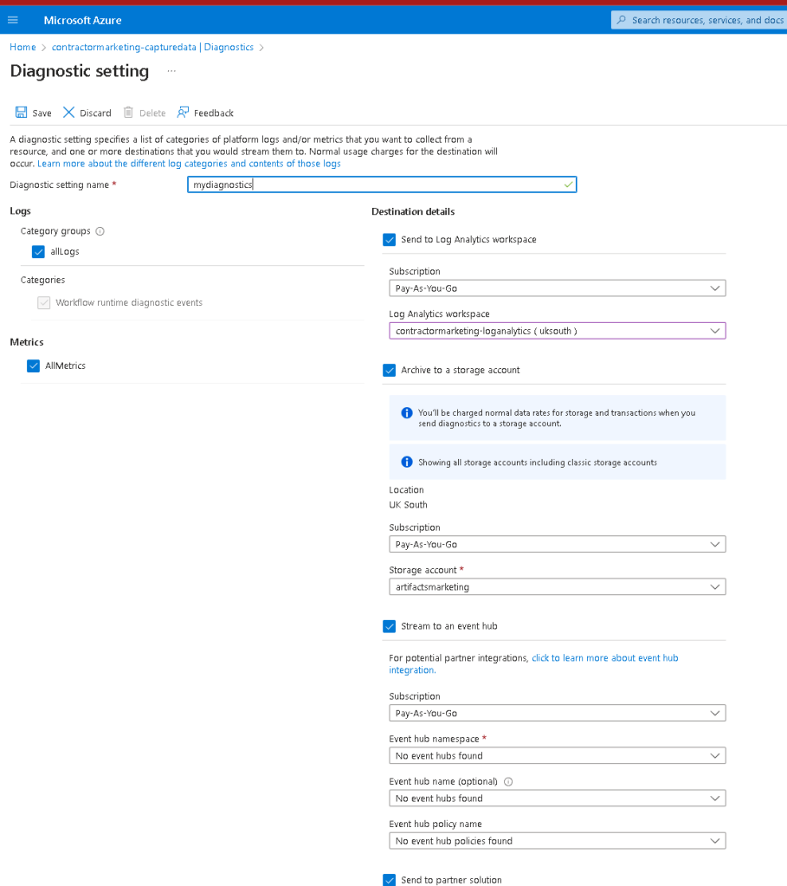The height and width of the screenshot is (886, 787).
Task: Click the Delete trash icon
Action: point(128,113)
